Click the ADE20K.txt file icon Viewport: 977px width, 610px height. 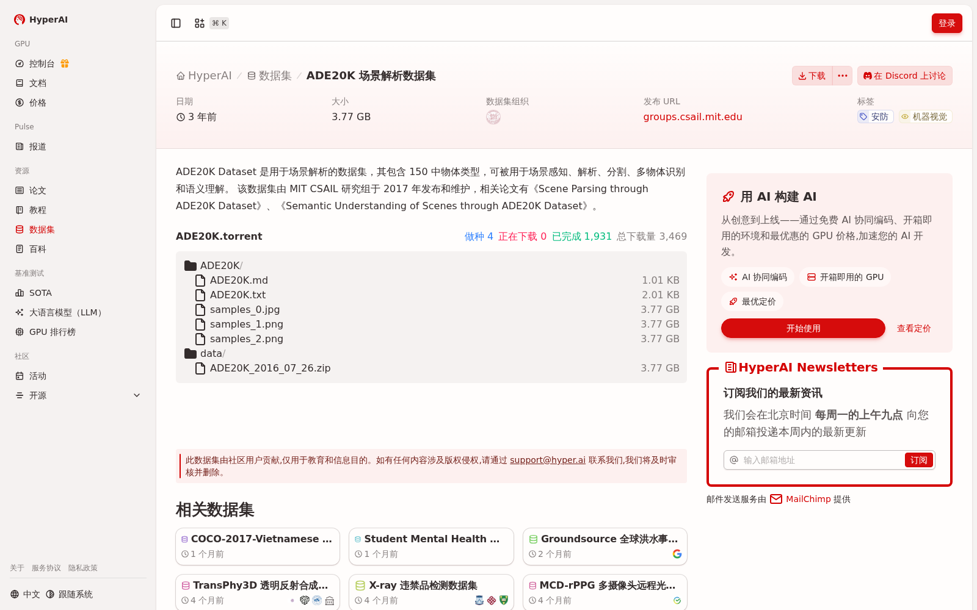pos(200,295)
